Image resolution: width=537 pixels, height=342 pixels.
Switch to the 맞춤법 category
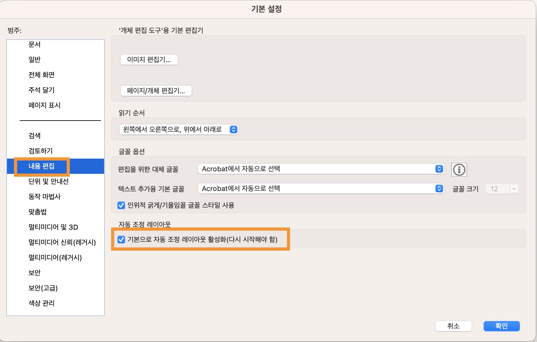[x=36, y=212]
